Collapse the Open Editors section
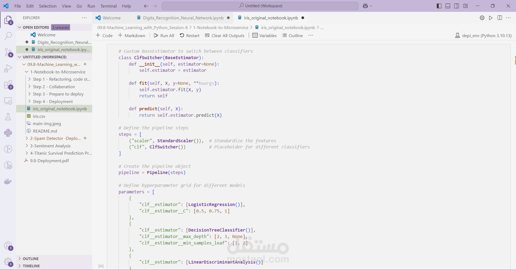The image size is (516, 270). (x=20, y=27)
